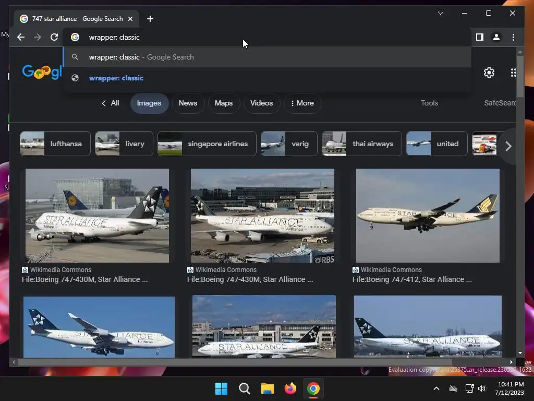Click the Google icon in the address bar
Screen dimensions: 534x401
(75, 37)
